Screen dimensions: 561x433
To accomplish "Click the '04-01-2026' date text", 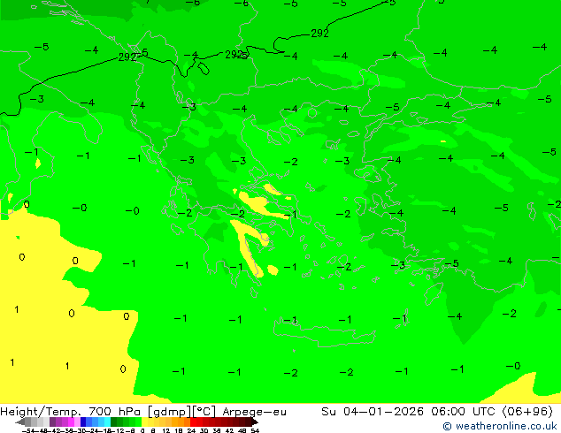I will tap(383, 411).
